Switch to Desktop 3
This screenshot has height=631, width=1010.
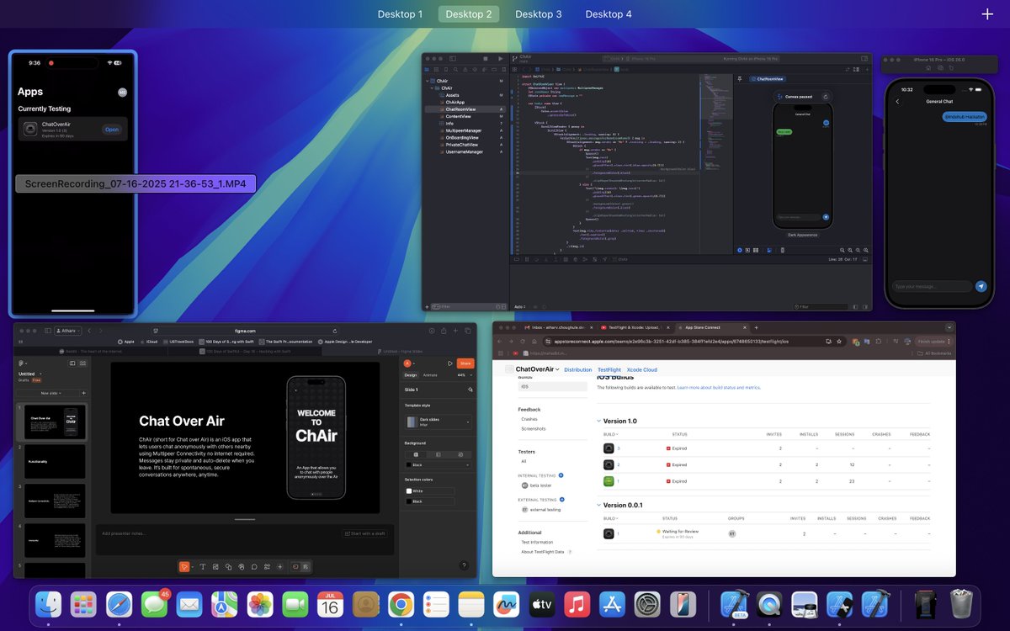539,13
